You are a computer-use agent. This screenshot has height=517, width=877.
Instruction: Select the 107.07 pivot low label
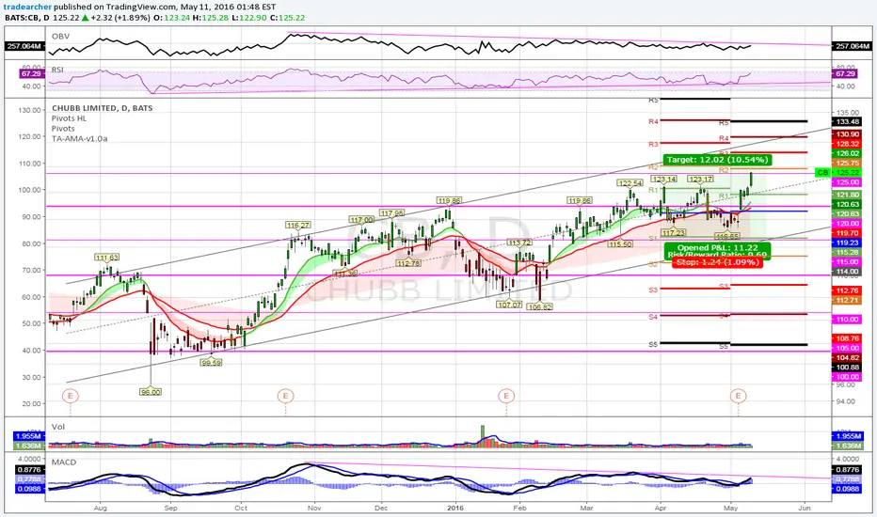(509, 305)
